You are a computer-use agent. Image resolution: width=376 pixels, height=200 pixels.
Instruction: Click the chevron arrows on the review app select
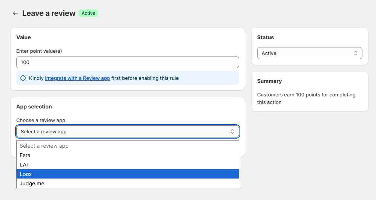pos(232,131)
